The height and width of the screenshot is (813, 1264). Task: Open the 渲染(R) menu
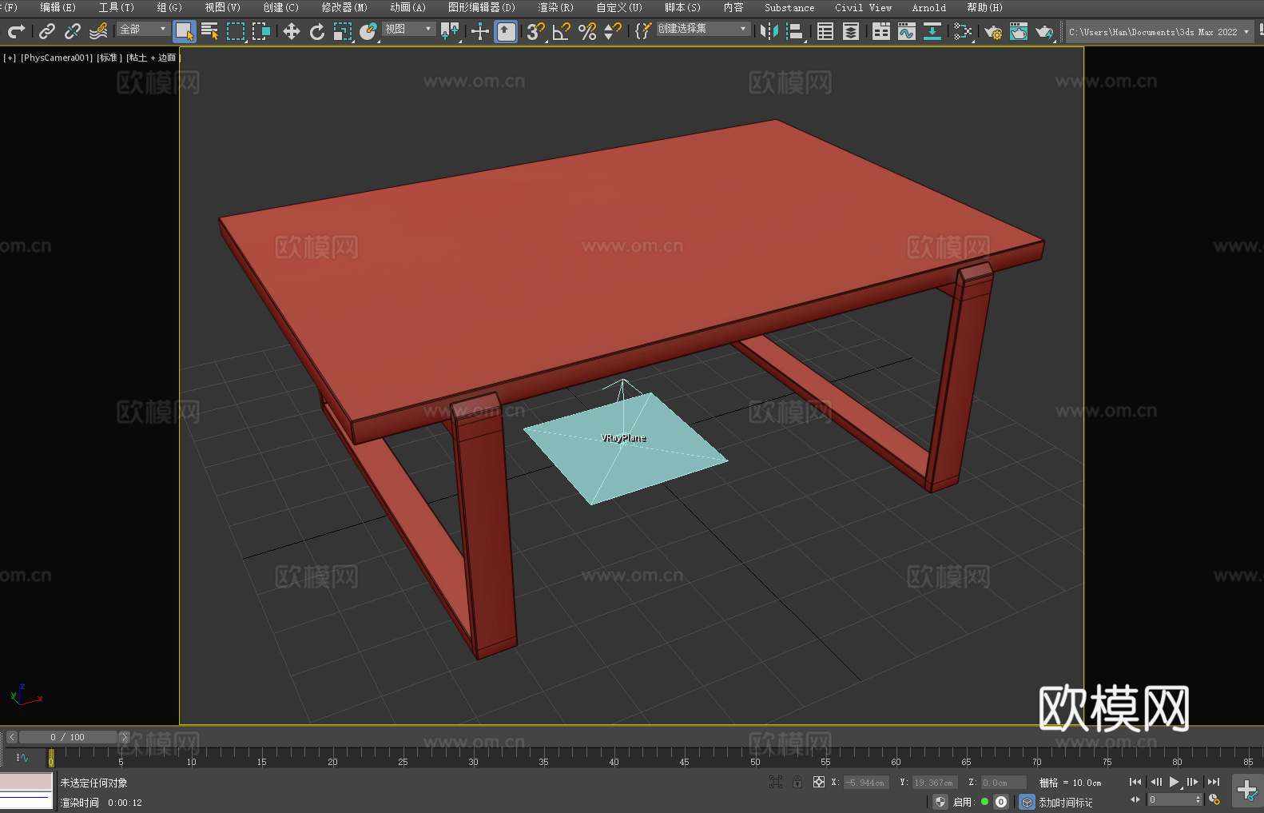tap(555, 7)
